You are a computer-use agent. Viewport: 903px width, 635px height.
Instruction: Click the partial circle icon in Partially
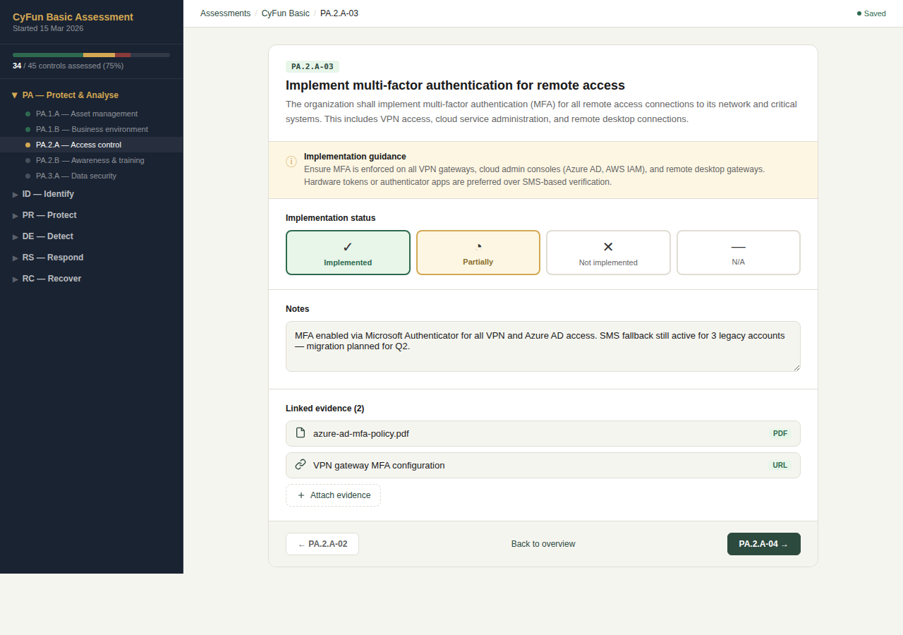pyautogui.click(x=478, y=247)
